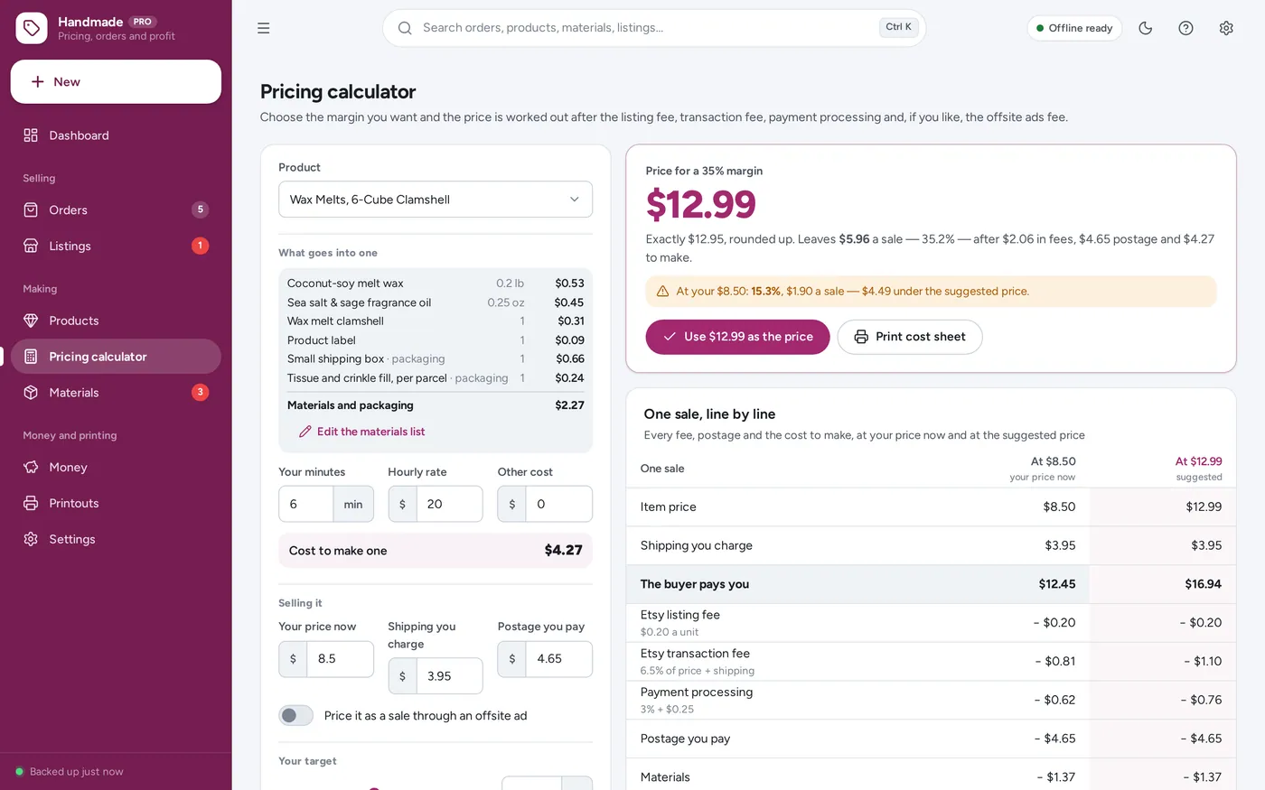Click the Handmade price-tag logo
The width and height of the screenshot is (1265, 790).
tap(32, 28)
